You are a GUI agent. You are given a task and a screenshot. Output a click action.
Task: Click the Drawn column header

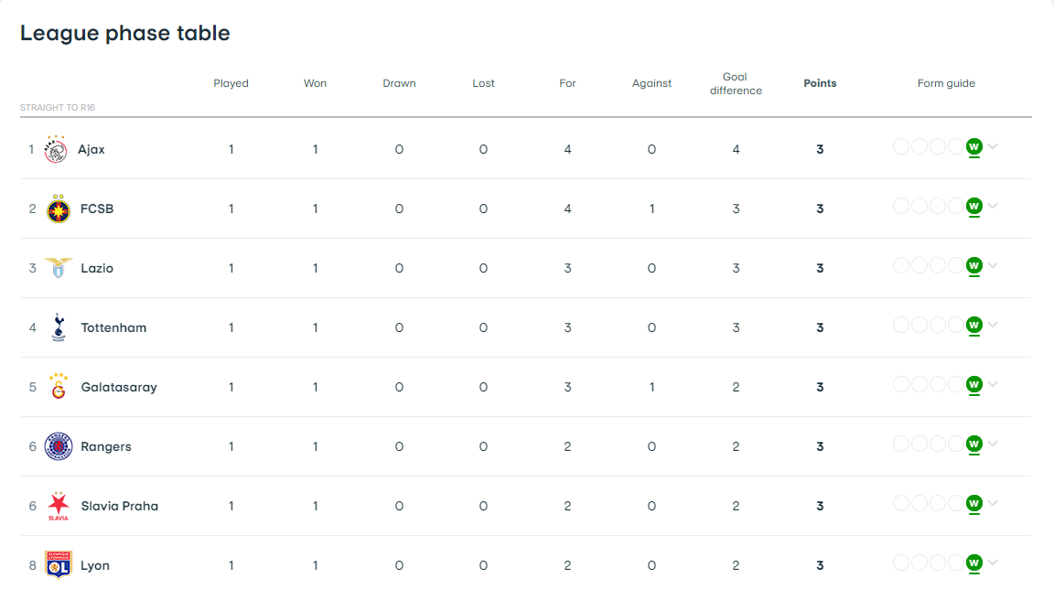point(399,83)
